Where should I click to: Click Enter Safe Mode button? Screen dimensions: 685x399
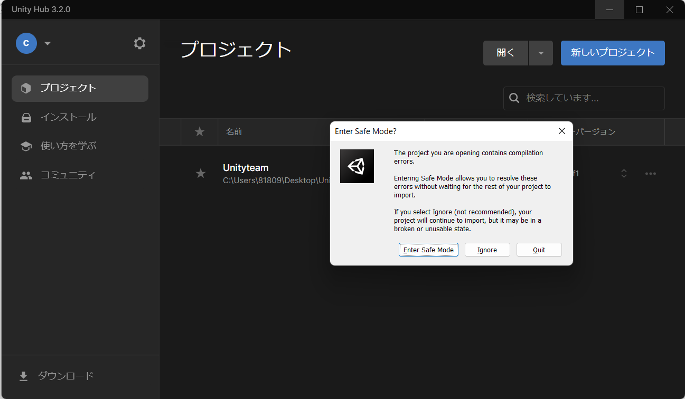(x=428, y=250)
